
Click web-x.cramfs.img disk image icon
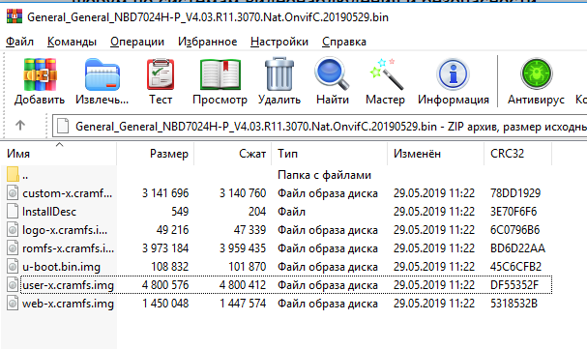13,304
